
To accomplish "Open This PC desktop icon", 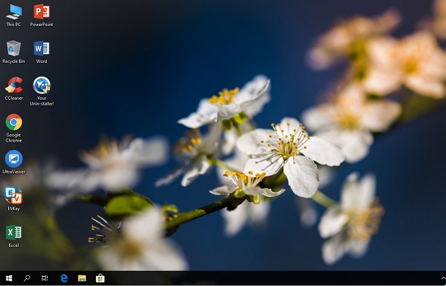I will tap(14, 12).
